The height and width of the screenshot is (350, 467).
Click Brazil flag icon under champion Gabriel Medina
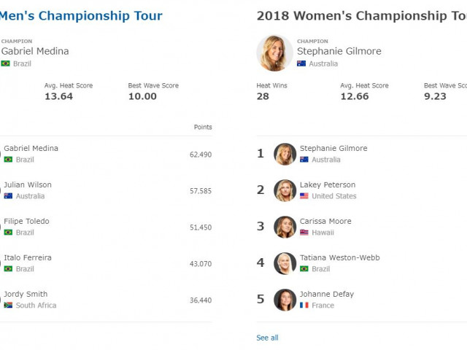click(5, 63)
